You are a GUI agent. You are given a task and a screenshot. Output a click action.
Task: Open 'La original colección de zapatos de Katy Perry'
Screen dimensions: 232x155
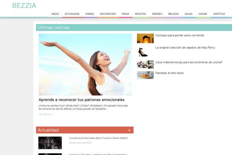(x=185, y=48)
